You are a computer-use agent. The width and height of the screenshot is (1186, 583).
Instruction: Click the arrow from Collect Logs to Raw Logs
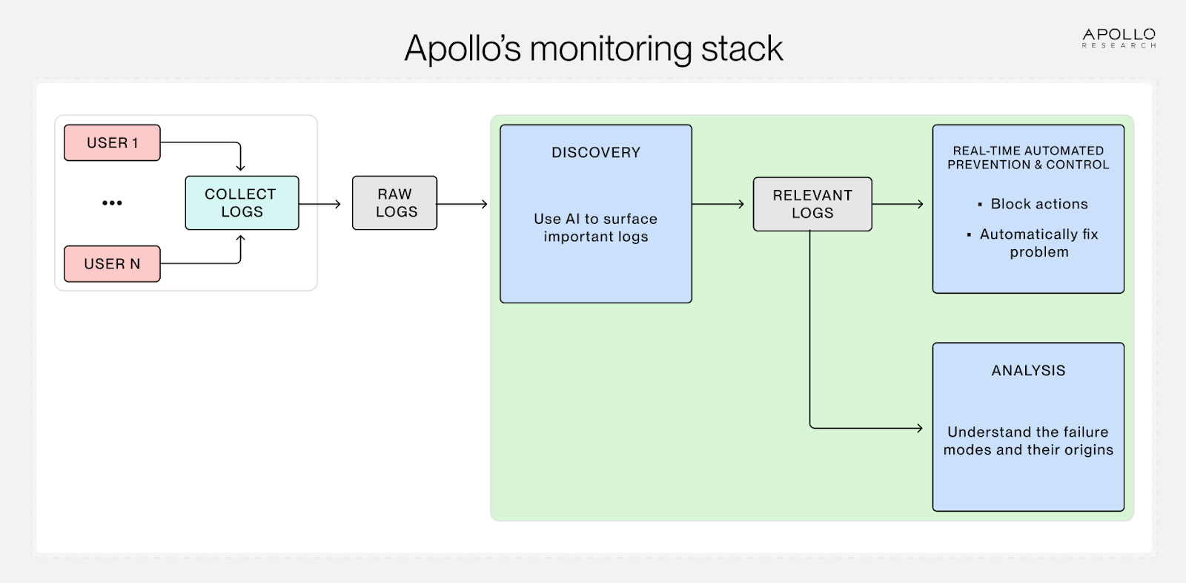(x=320, y=204)
